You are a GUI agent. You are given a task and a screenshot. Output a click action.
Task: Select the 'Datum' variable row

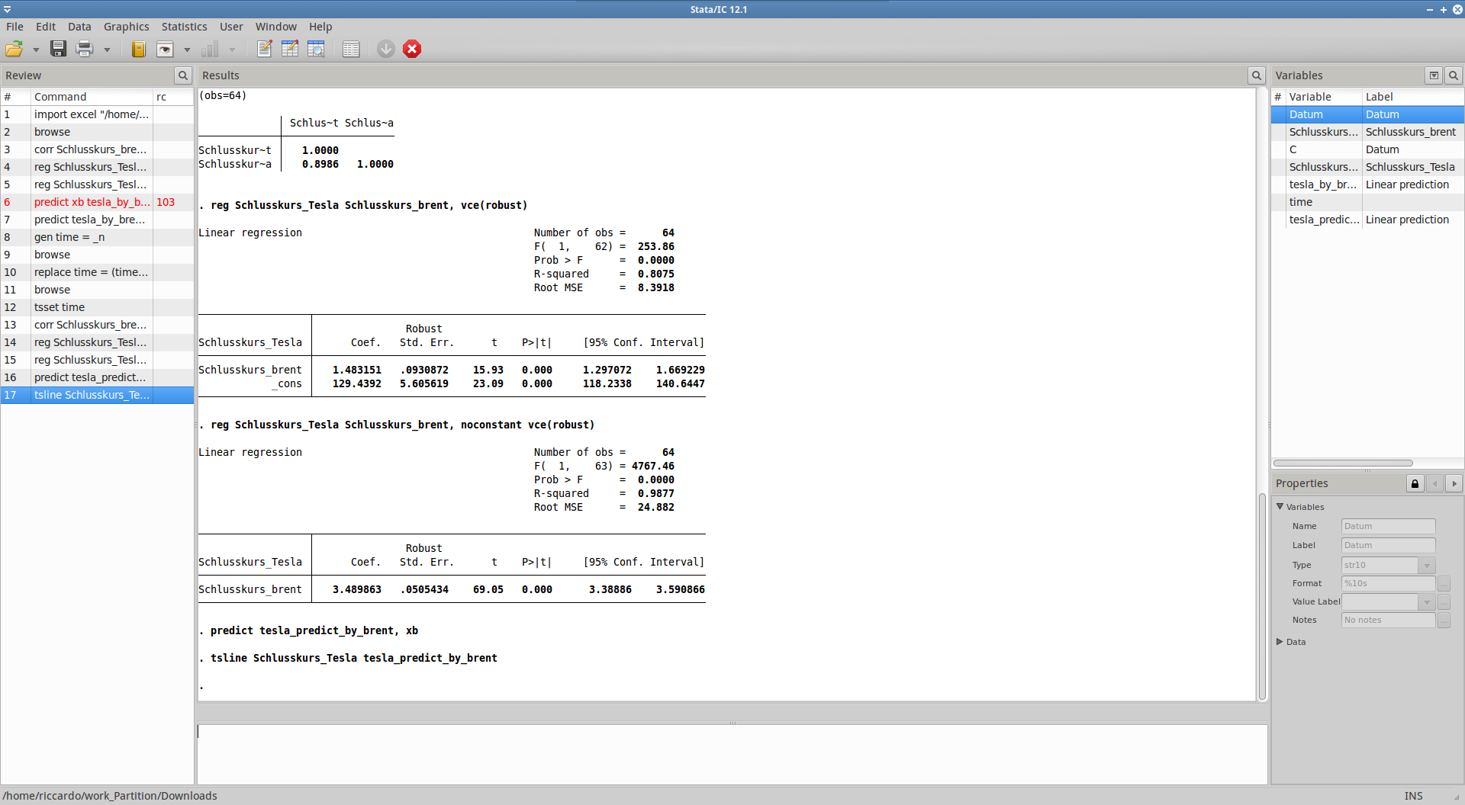1367,114
